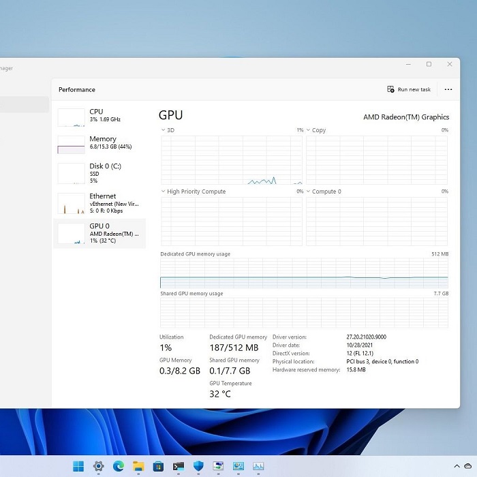Open Settings from the taskbar
This screenshot has width=477, height=477.
[x=98, y=466]
